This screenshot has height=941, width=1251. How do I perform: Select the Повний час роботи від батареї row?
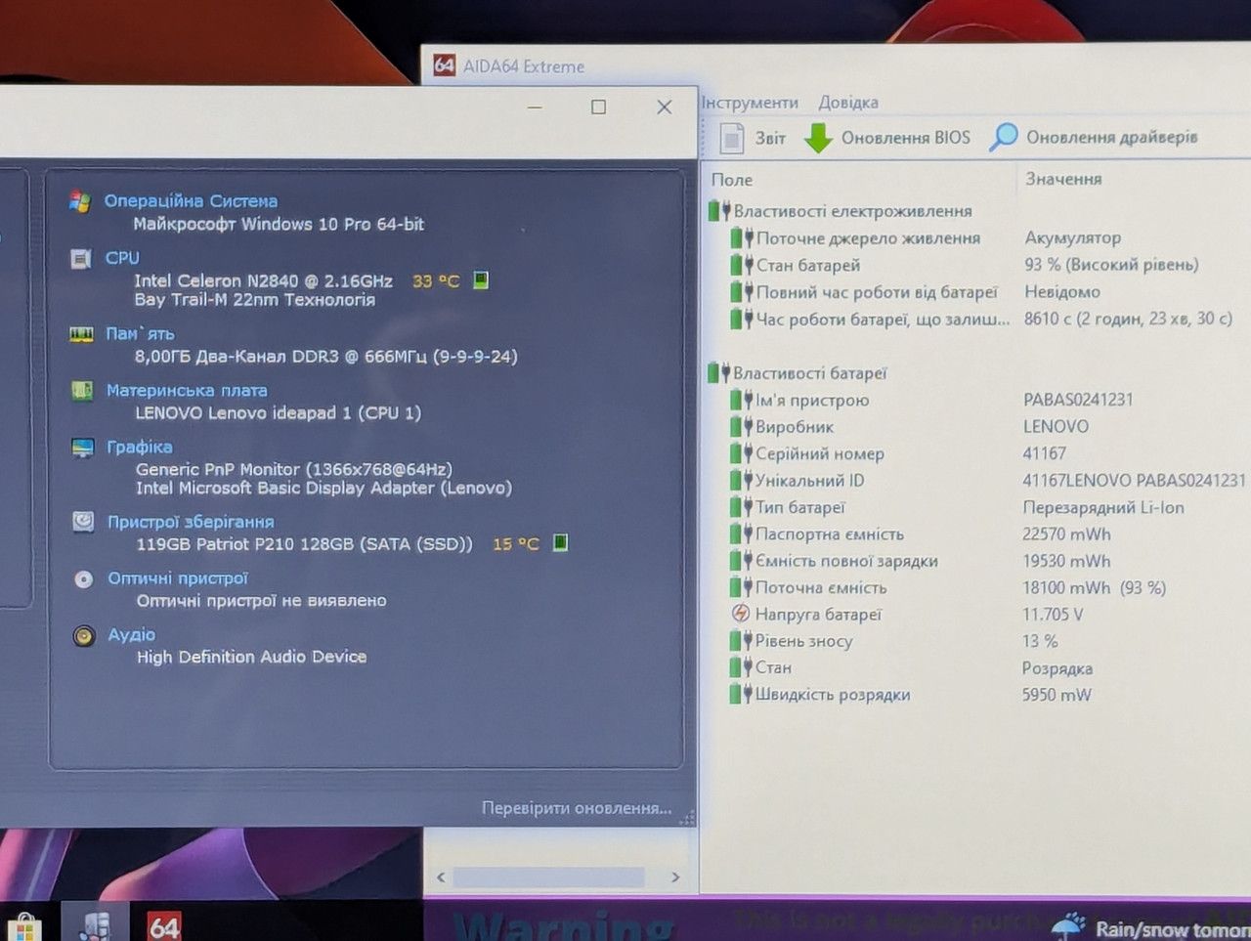click(x=877, y=292)
